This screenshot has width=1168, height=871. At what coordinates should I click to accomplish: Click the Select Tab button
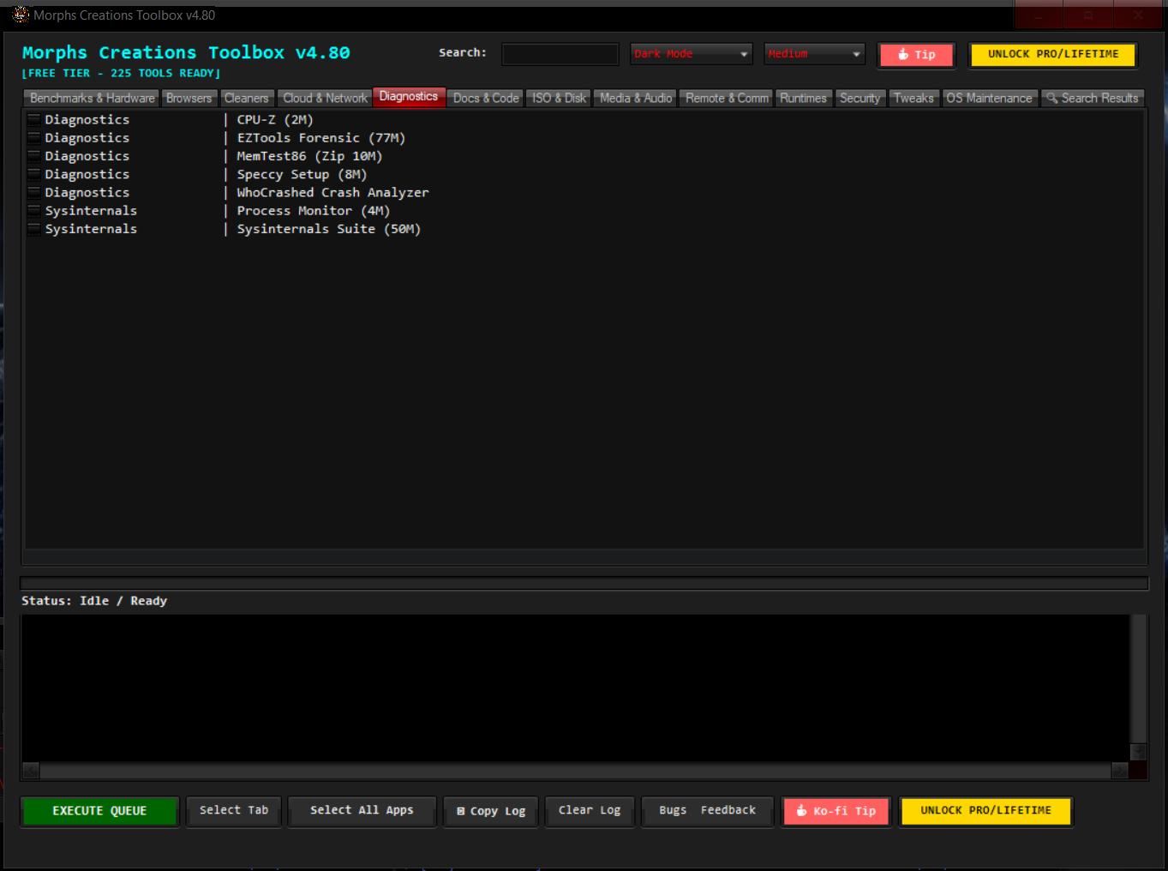click(x=234, y=810)
